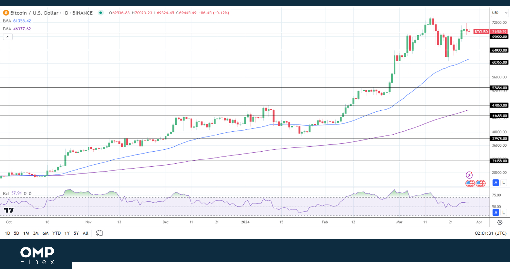Click the orange Bitcoin logo icon
The width and height of the screenshot is (510, 269).
[x=6, y=13]
